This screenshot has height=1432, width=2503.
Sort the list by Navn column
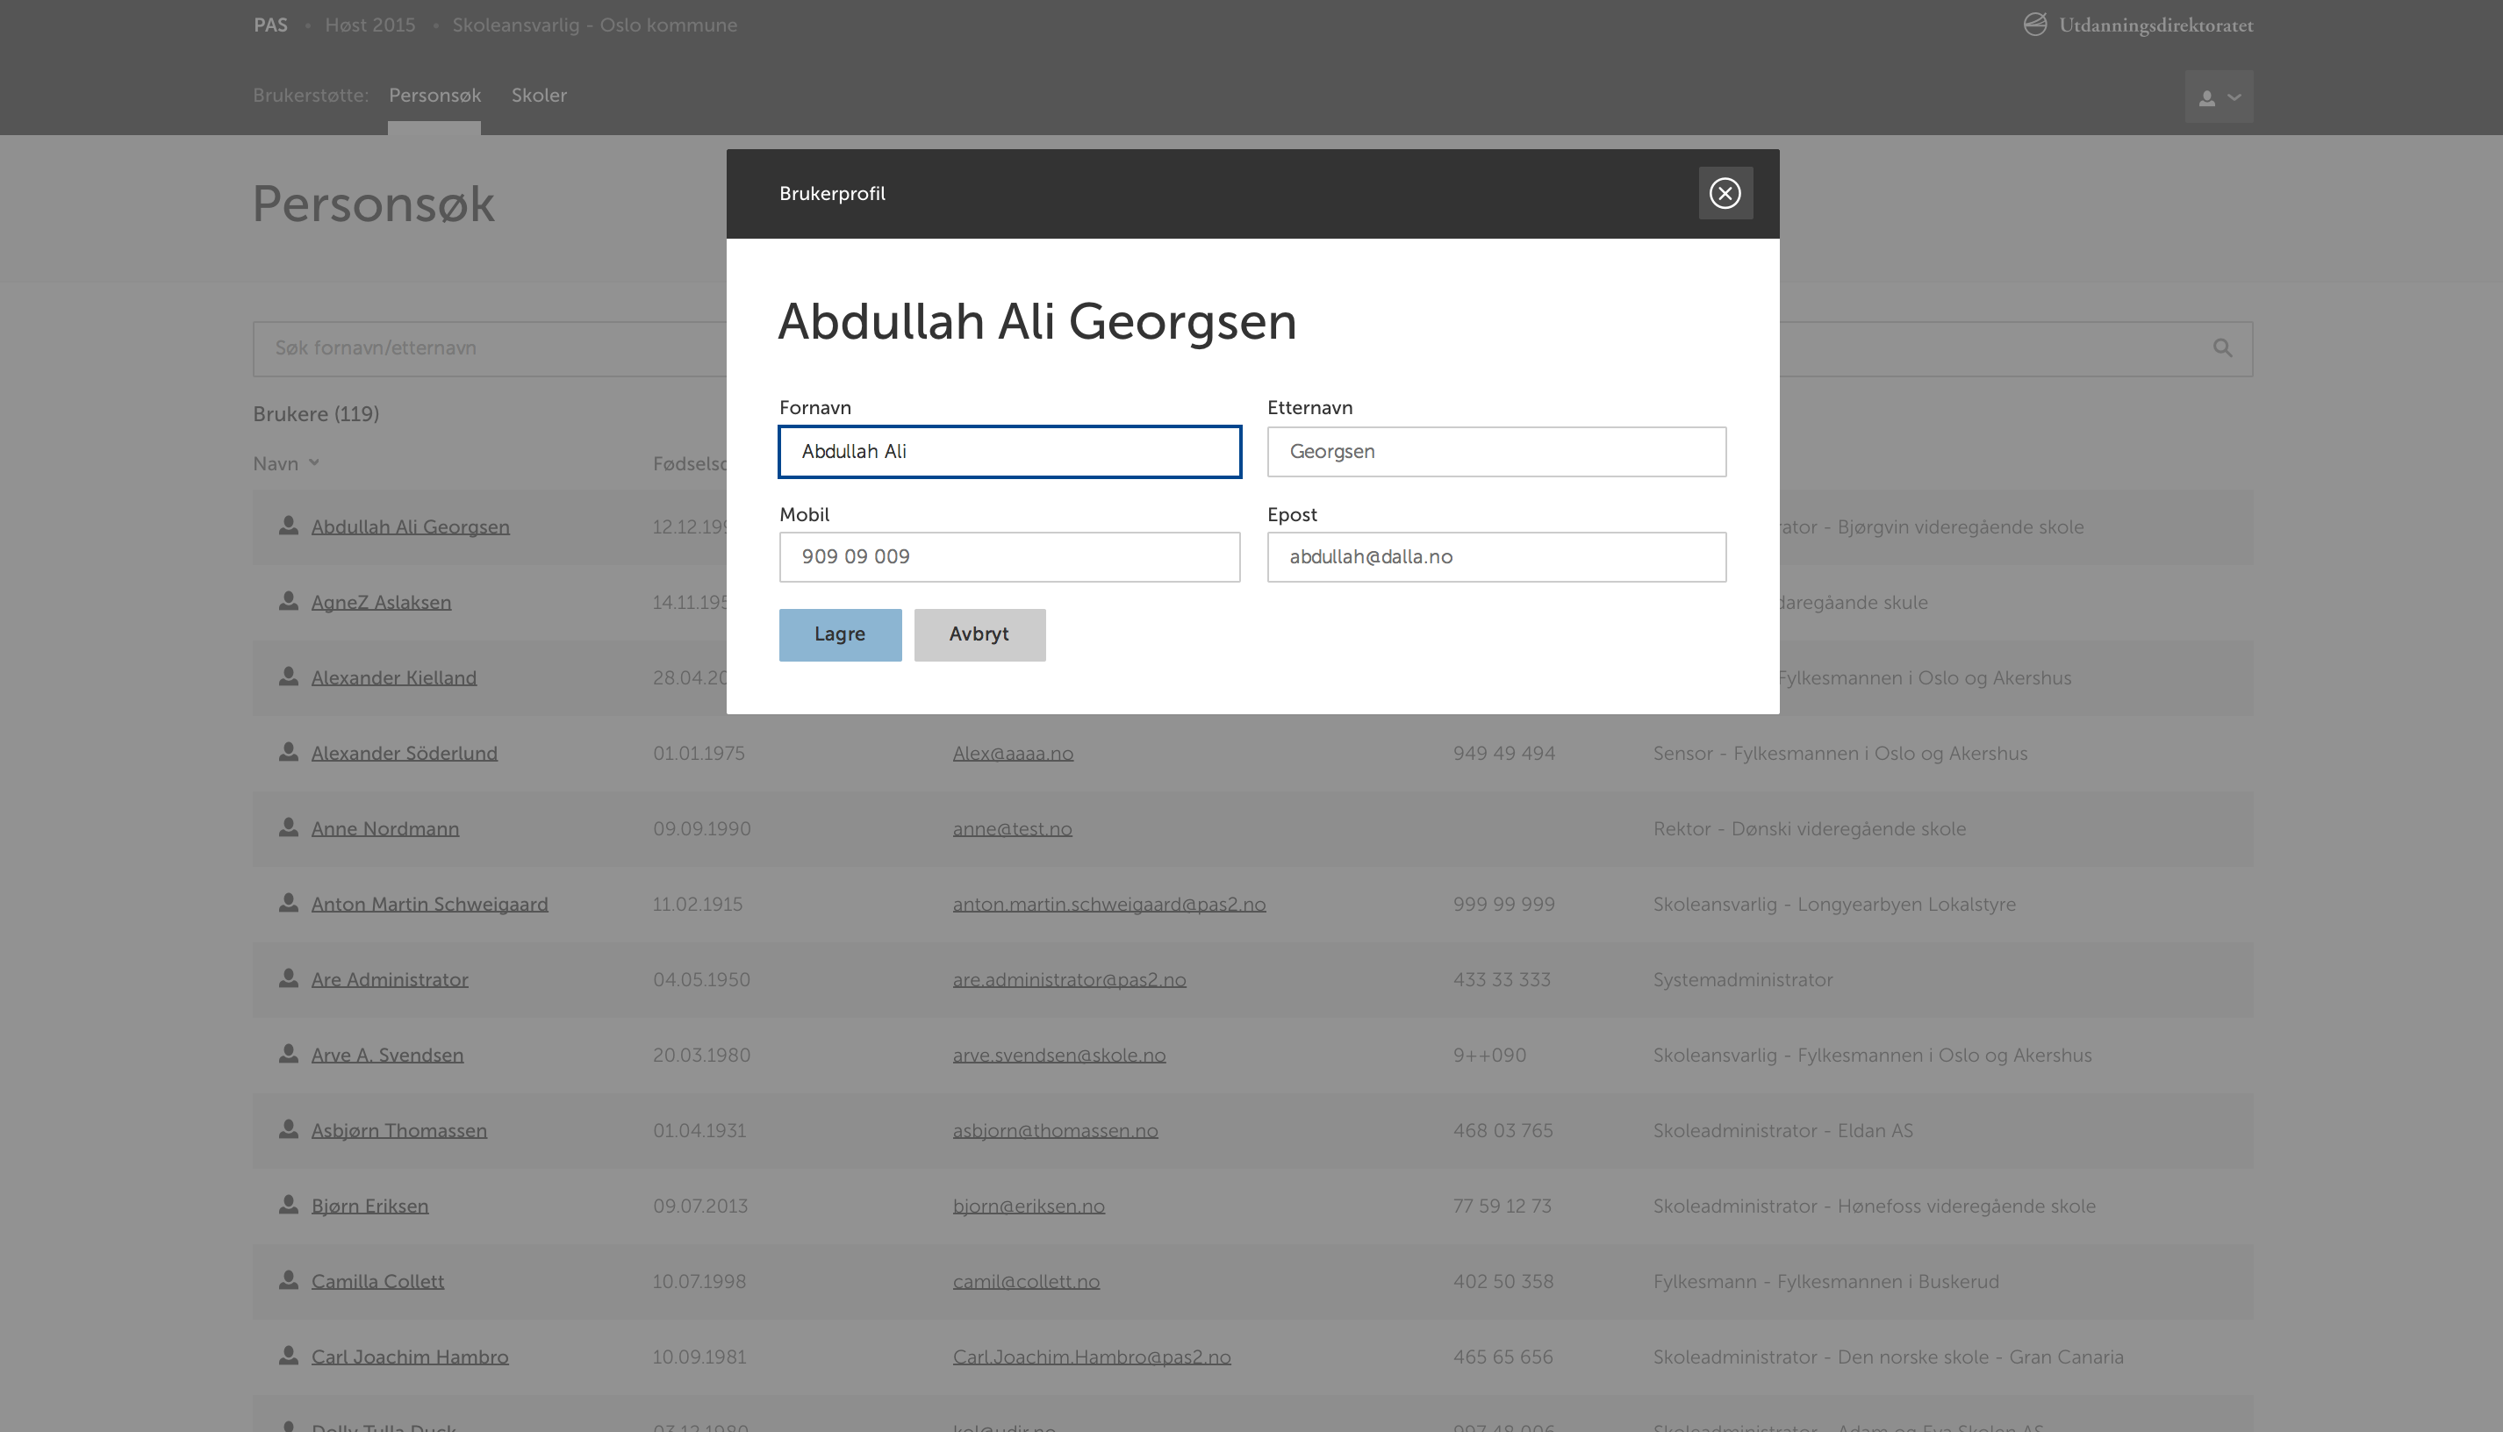point(285,463)
